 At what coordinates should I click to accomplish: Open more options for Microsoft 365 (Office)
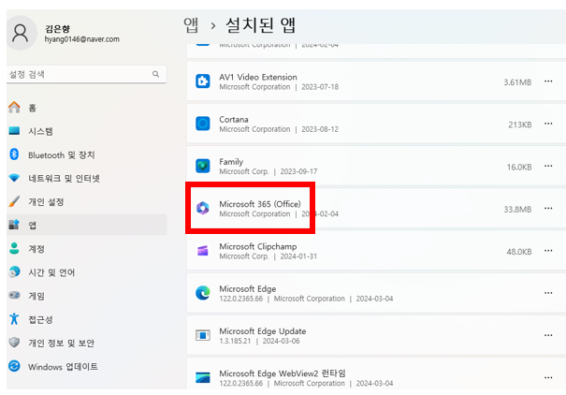(x=548, y=208)
